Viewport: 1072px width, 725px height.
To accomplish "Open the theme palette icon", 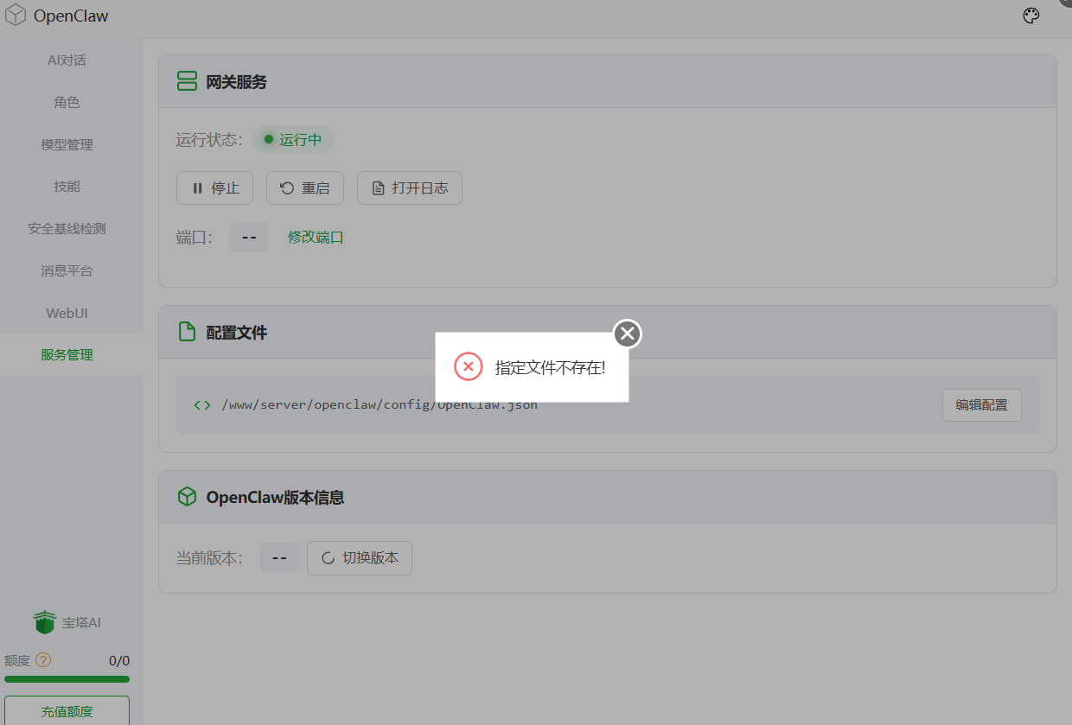I will point(1031,16).
